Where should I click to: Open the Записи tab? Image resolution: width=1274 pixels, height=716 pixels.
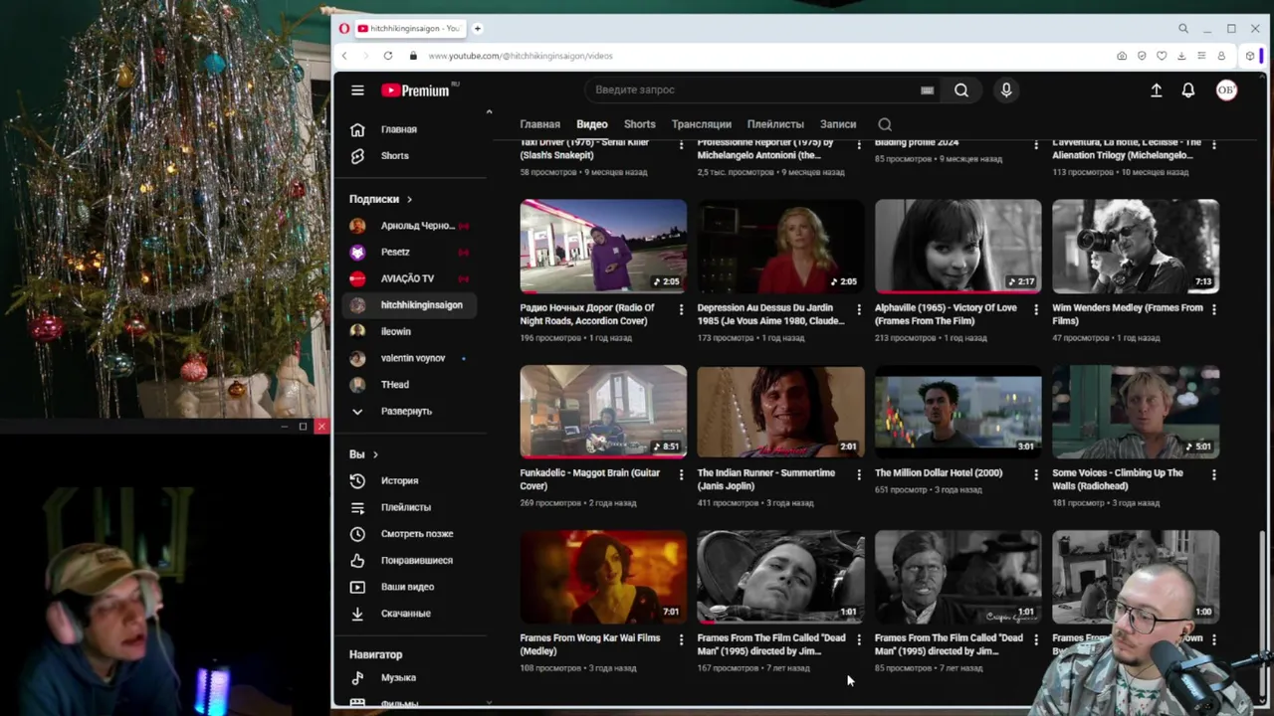[838, 124]
